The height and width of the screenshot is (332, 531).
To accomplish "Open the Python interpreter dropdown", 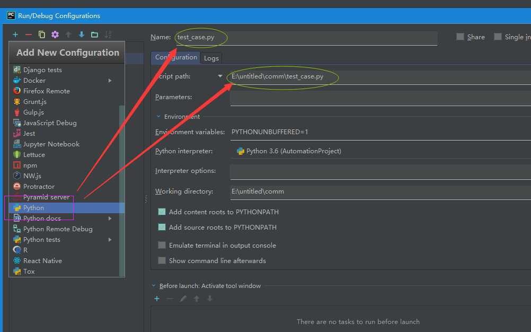I will [x=380, y=152].
